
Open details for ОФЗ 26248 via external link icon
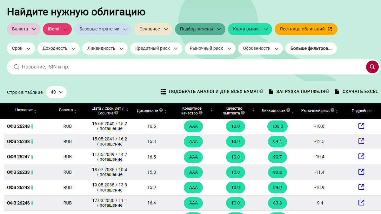[361, 126]
